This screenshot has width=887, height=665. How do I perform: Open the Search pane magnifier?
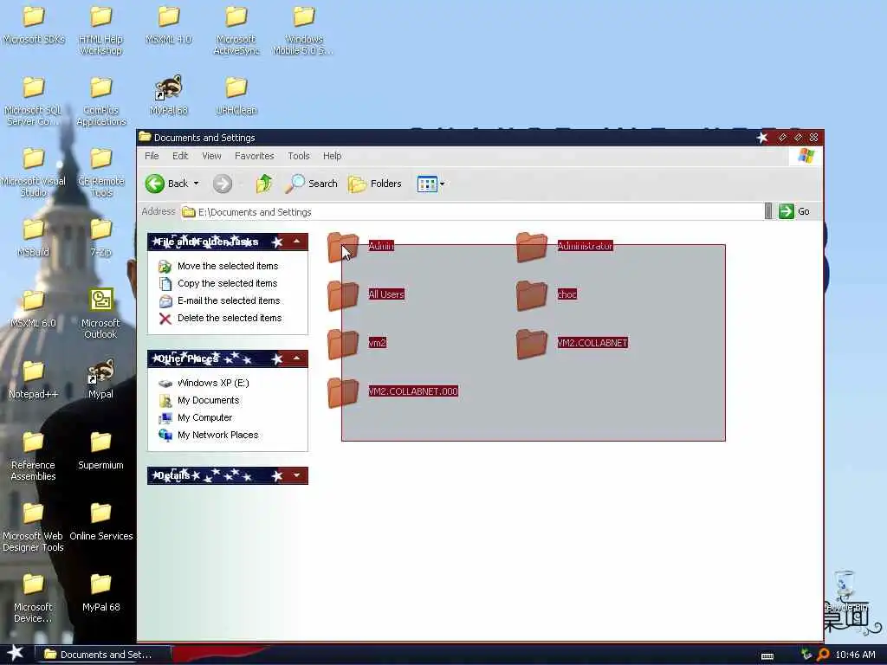click(295, 184)
